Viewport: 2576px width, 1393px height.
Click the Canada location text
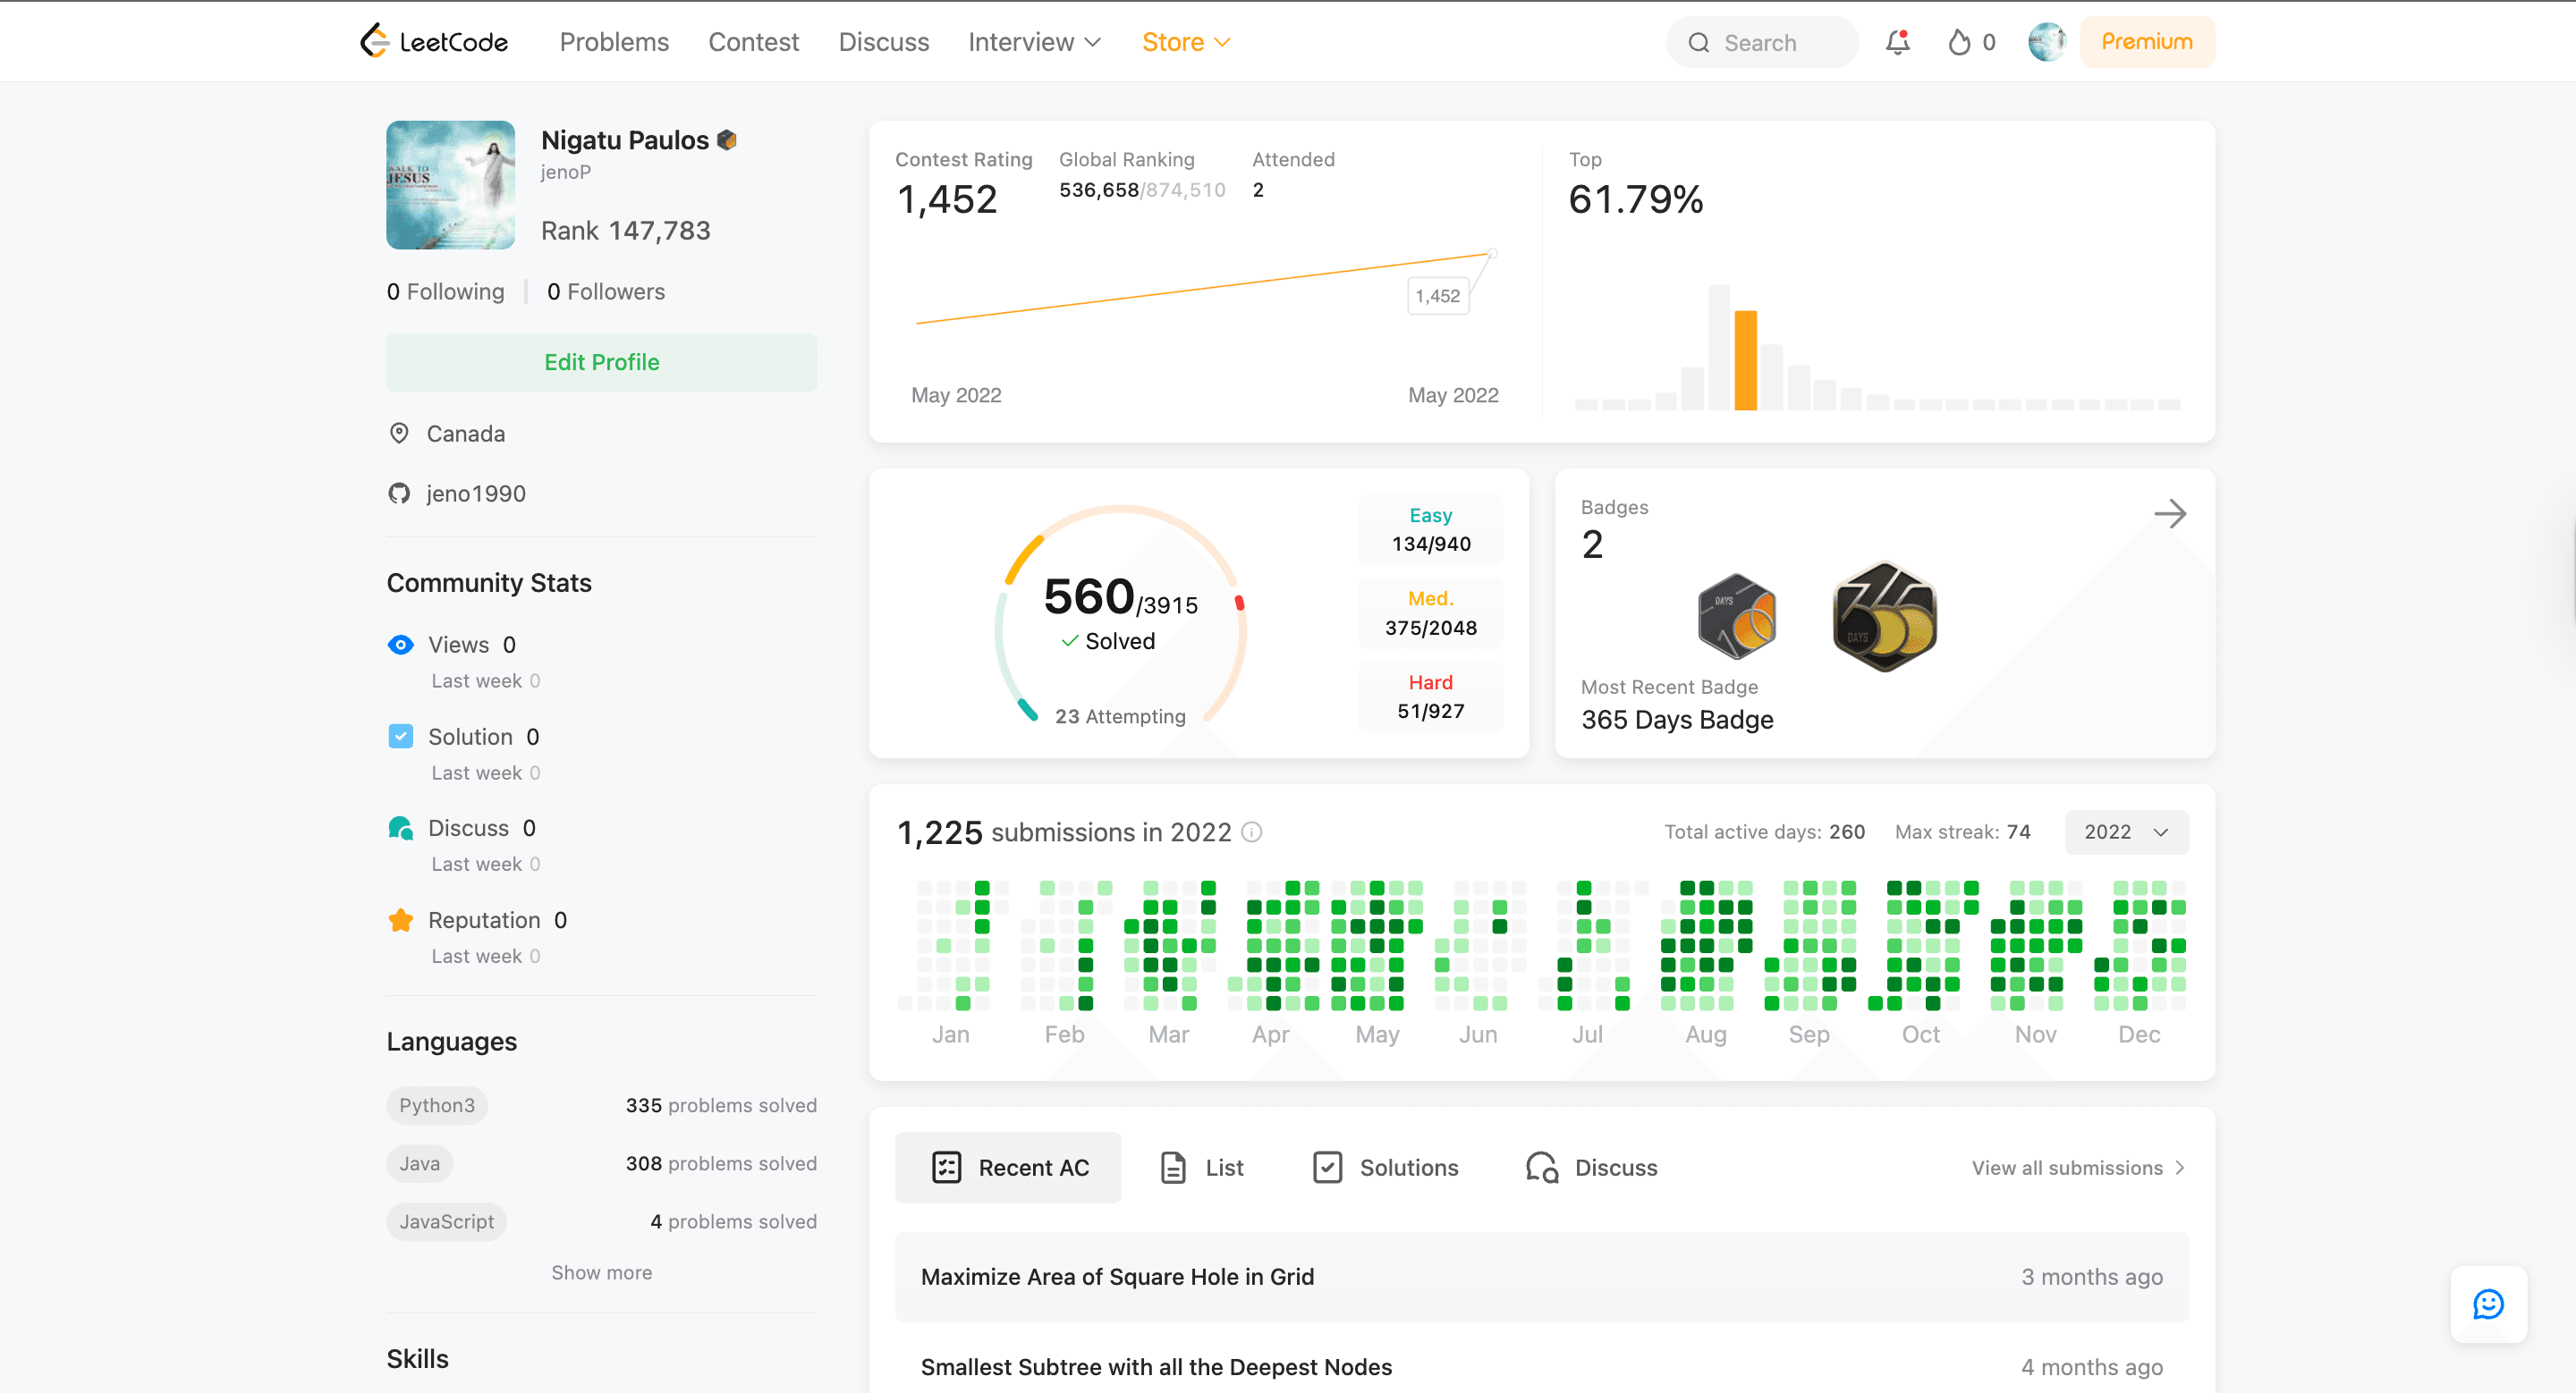click(x=466, y=434)
